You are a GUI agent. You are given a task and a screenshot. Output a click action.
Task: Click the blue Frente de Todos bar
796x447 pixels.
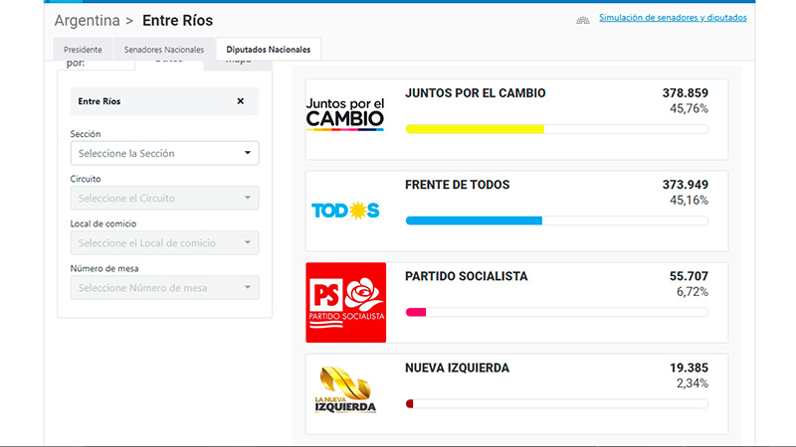pos(474,221)
